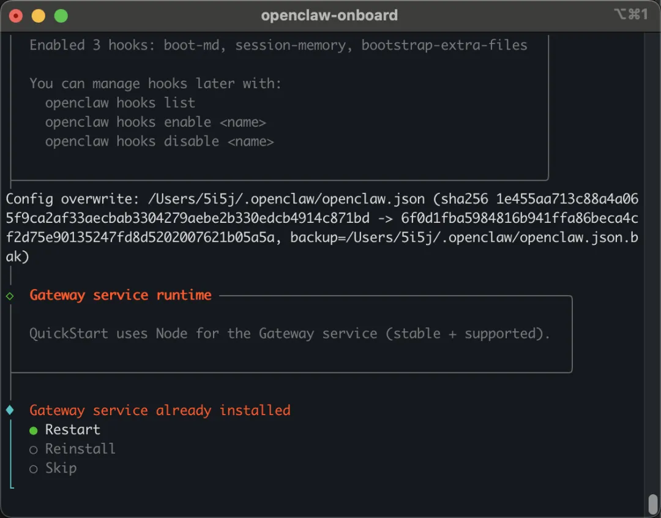Click the Gateway service already installed heading
The image size is (661, 518).
160,410
